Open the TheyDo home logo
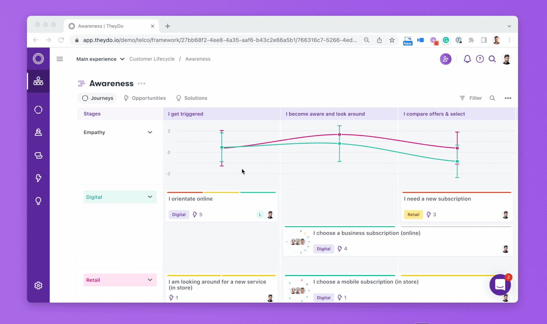This screenshot has height=324, width=547. [38, 59]
